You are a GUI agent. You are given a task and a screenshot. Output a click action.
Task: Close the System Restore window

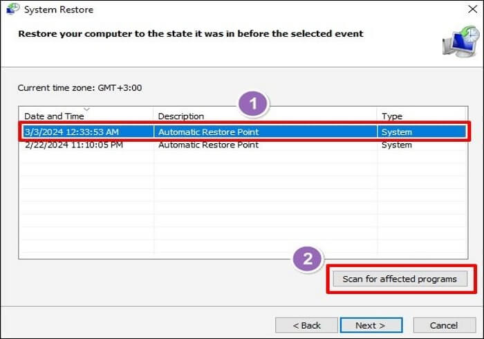click(472, 9)
